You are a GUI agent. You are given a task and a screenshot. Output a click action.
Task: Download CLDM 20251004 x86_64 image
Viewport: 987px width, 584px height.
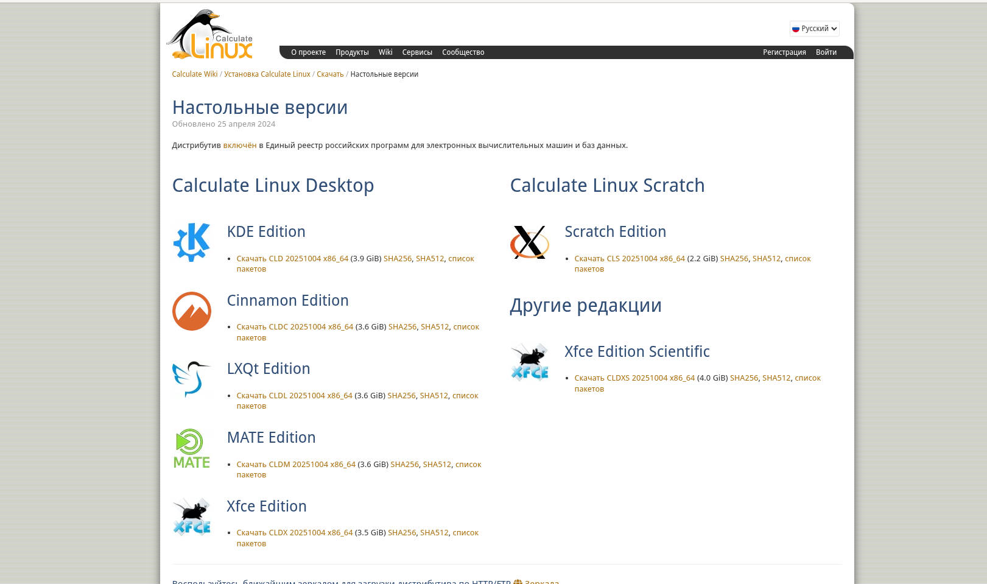(x=296, y=465)
